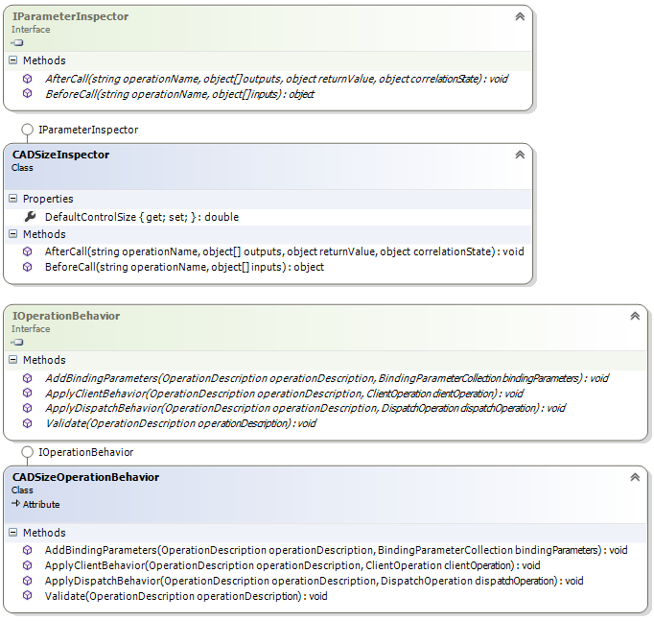The height and width of the screenshot is (621, 654).
Task: Click Validate method icon in CADSizeOperationBehavior
Action: [x=28, y=596]
